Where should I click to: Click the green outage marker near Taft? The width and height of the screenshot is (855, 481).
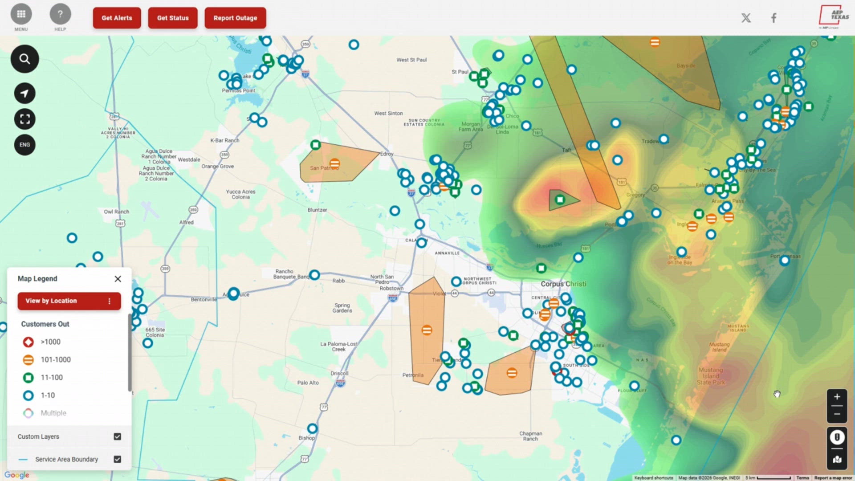click(560, 200)
